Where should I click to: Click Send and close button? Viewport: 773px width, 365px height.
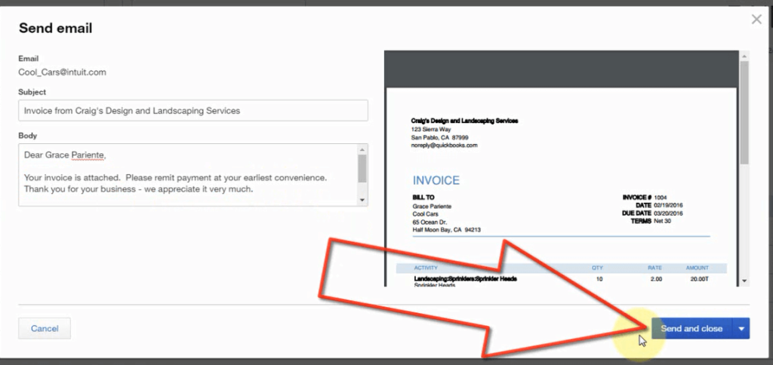691,329
